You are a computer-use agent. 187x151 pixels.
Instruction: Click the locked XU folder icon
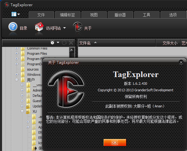[x=28, y=111]
